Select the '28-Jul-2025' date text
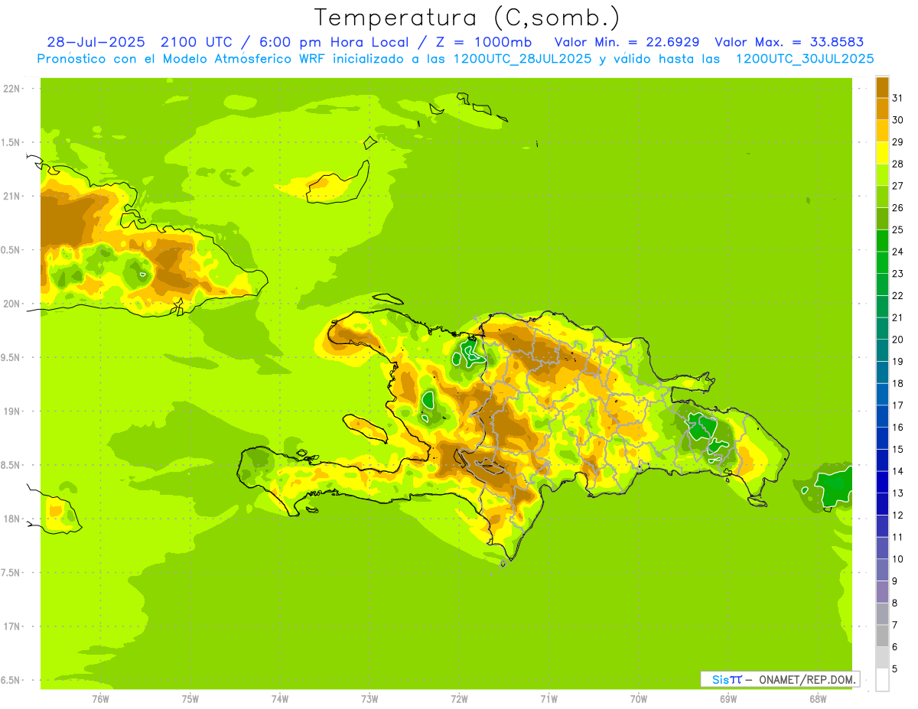The height and width of the screenshot is (709, 918). (96, 42)
